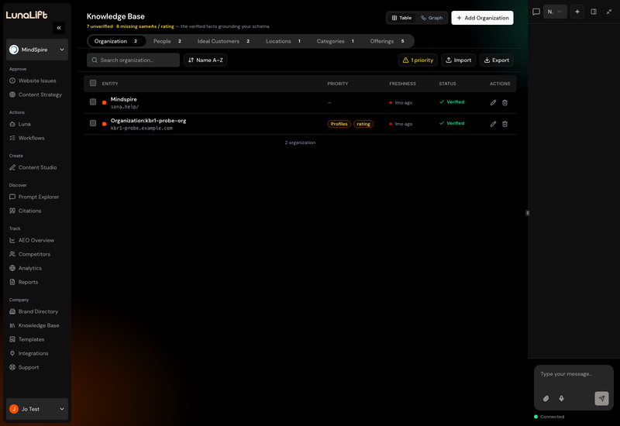Click the LunaLift logo

(26, 15)
